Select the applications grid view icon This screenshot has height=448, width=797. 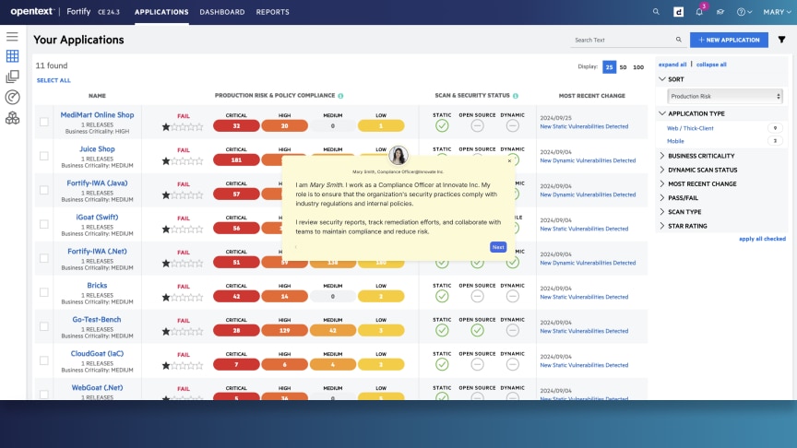12,56
